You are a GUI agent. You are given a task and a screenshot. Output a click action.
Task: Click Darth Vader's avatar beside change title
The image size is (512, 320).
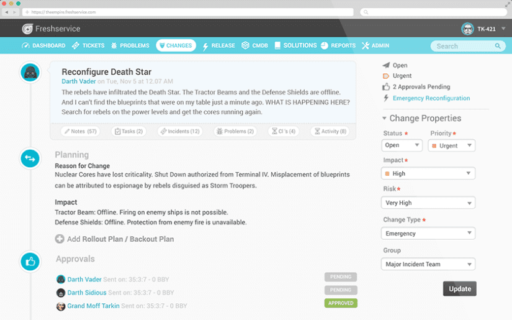[x=30, y=72]
